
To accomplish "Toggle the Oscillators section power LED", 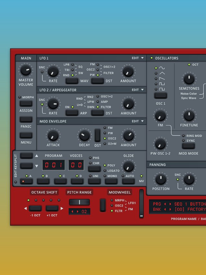I will click(x=152, y=58).
